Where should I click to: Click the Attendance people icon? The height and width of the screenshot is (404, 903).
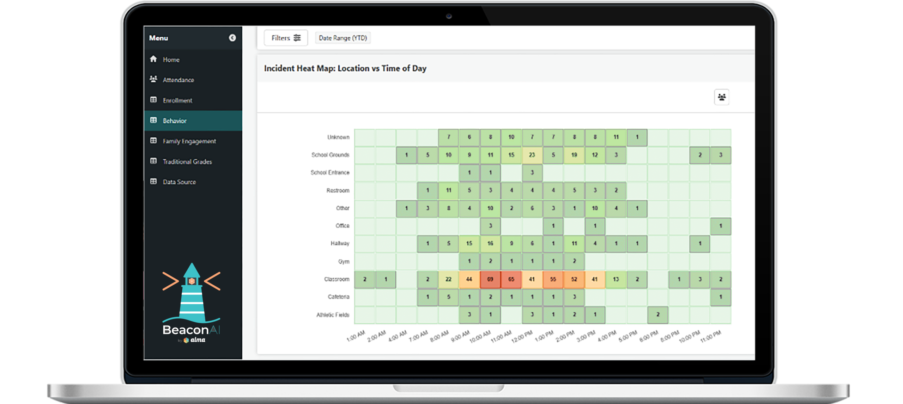(153, 80)
